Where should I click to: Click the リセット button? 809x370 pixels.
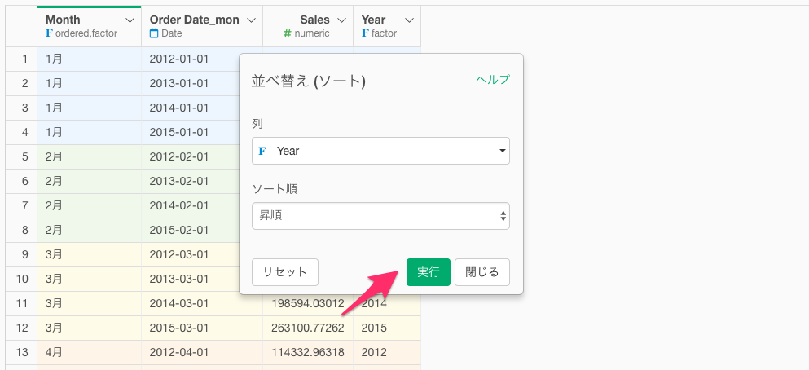pyautogui.click(x=285, y=272)
